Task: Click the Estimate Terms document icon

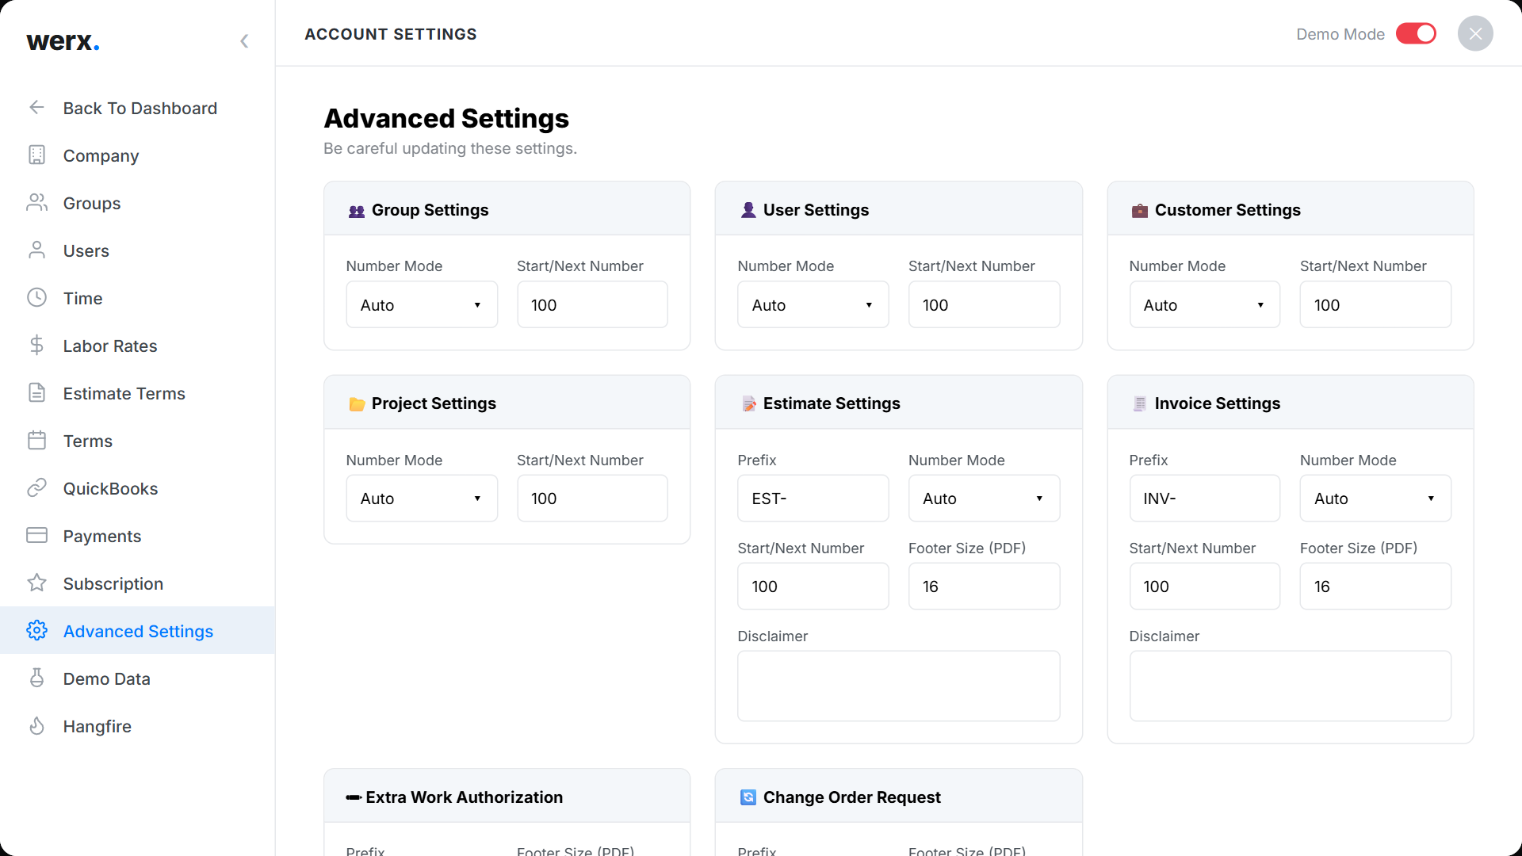Action: 36,393
